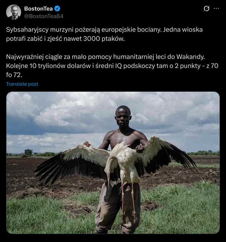Expand post actions via ellipsis icon
The width and height of the screenshot is (226, 242).
[x=216, y=8]
